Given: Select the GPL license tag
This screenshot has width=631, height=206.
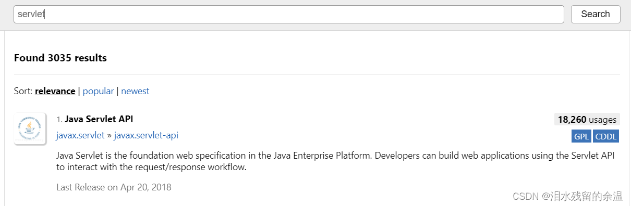Looking at the screenshot, I should coord(581,137).
